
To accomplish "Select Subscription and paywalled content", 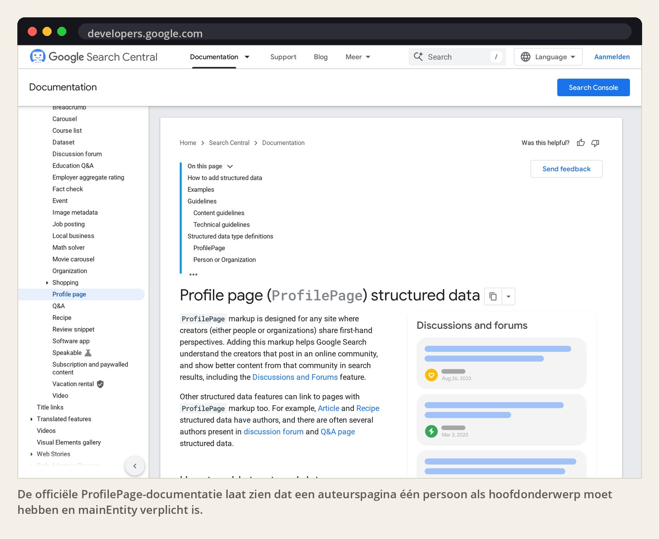I will pyautogui.click(x=90, y=368).
